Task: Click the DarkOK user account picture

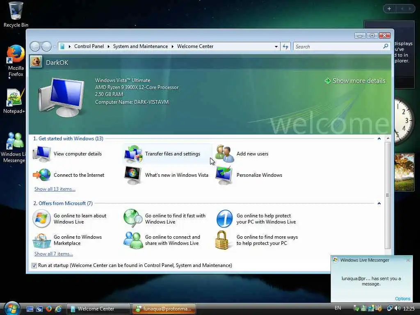Action: pos(36,62)
